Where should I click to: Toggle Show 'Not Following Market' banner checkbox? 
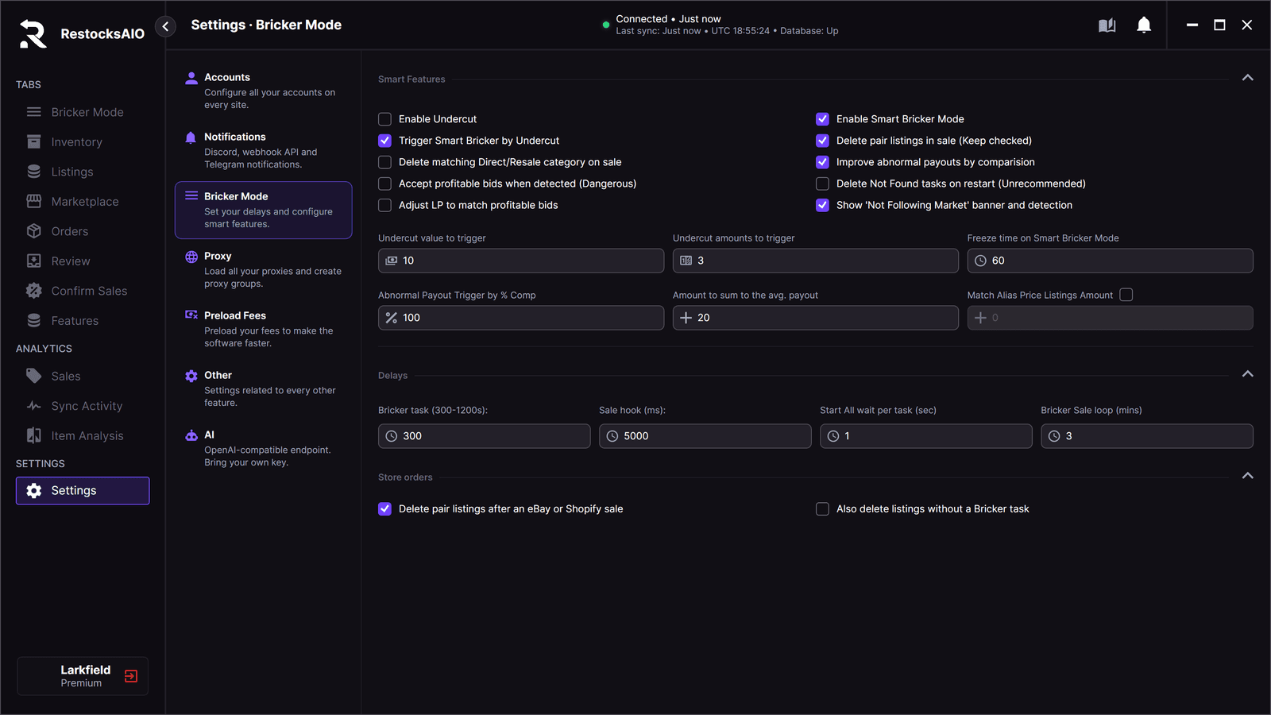823,205
